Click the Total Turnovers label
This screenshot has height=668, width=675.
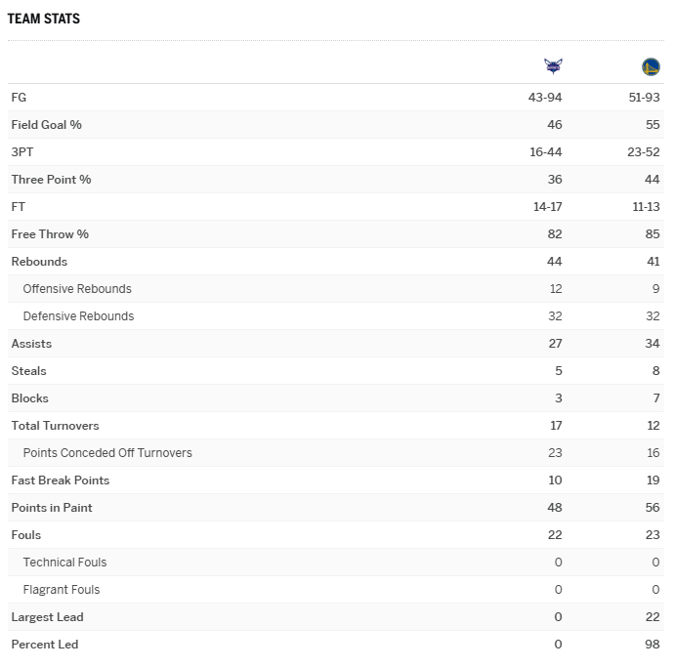pos(55,426)
